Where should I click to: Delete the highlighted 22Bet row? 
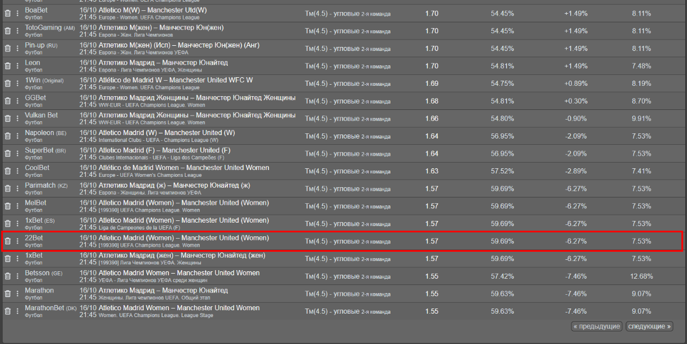point(7,242)
